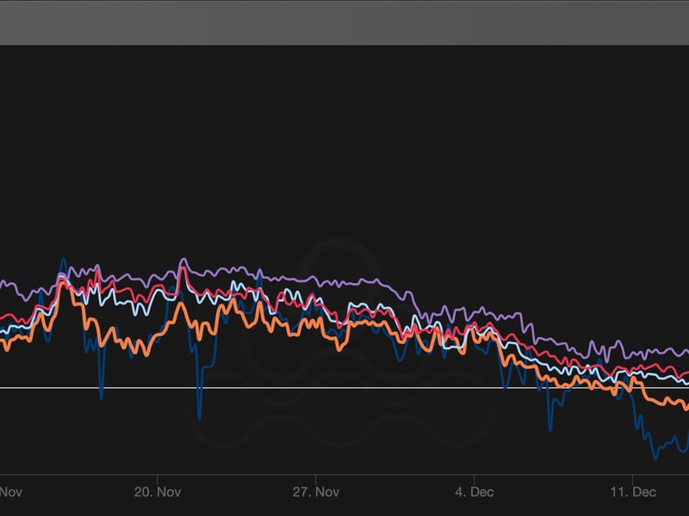Click the 27. Nov axis label
Viewport: 689px width, 516px height.
tap(316, 492)
